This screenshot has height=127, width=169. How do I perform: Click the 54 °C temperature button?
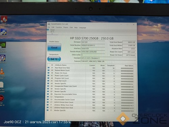point(54,59)
